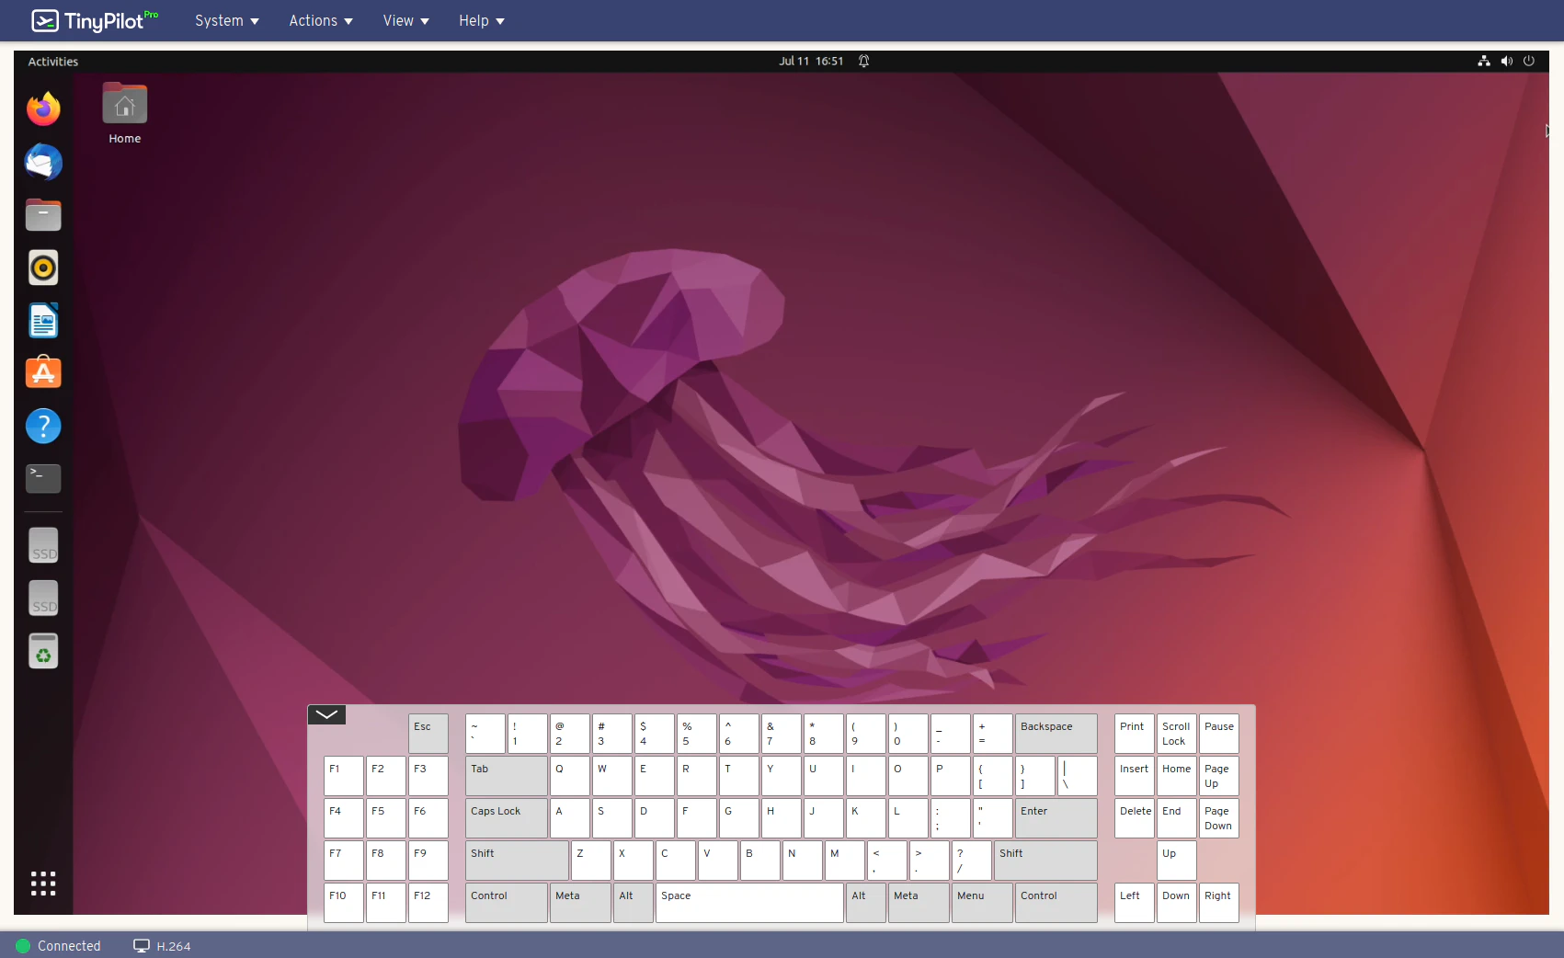This screenshot has width=1564, height=958.
Task: Click the Page Up key
Action: (x=1219, y=776)
